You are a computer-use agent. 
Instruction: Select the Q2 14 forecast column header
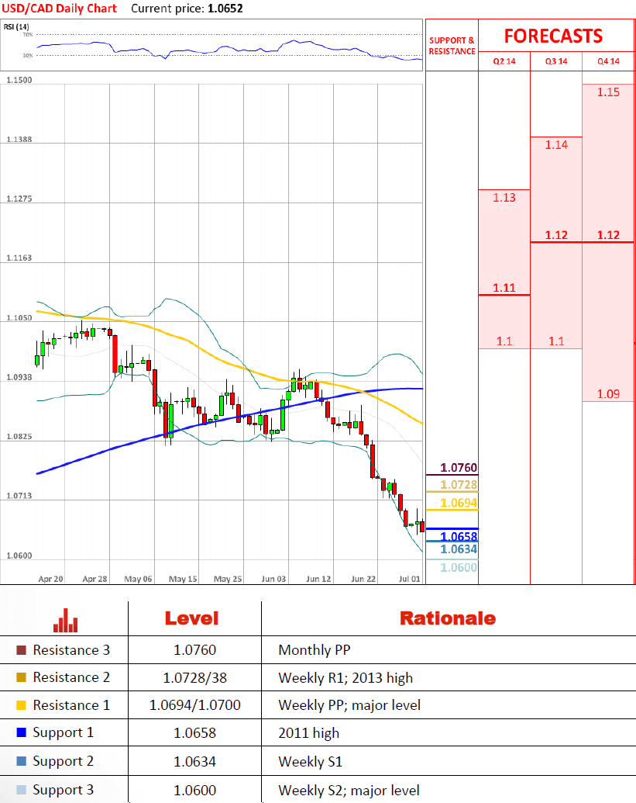tap(504, 61)
